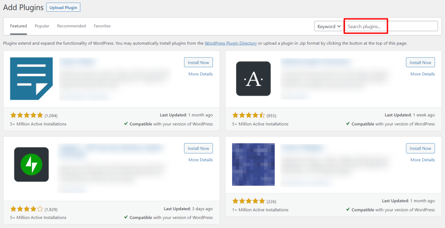Screen dimensions: 445x228
Task: Click the five-star rating beside (226)
Action: [249, 201]
